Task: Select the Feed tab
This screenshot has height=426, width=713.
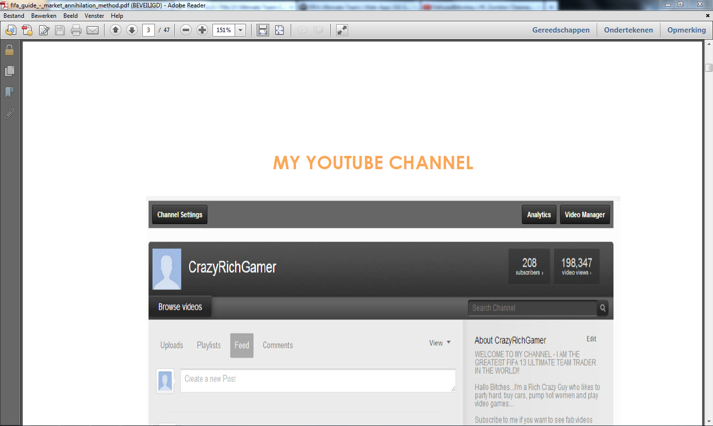Action: click(242, 345)
